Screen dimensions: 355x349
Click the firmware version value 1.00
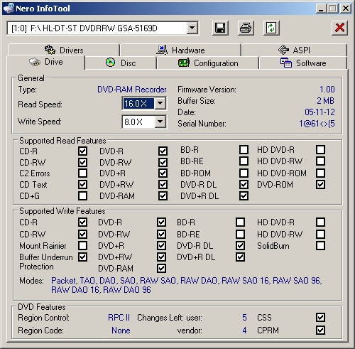click(327, 90)
